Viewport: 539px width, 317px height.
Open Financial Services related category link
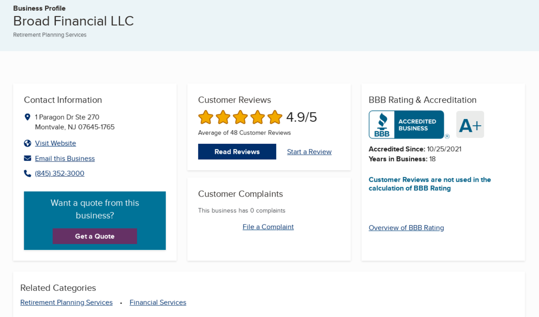tap(158, 302)
